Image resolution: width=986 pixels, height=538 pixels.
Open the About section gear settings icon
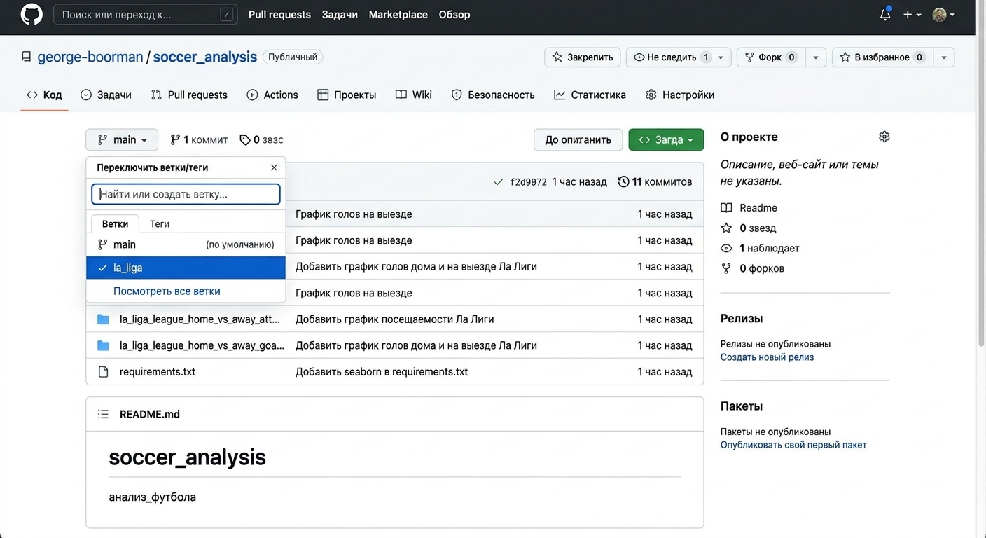(884, 137)
